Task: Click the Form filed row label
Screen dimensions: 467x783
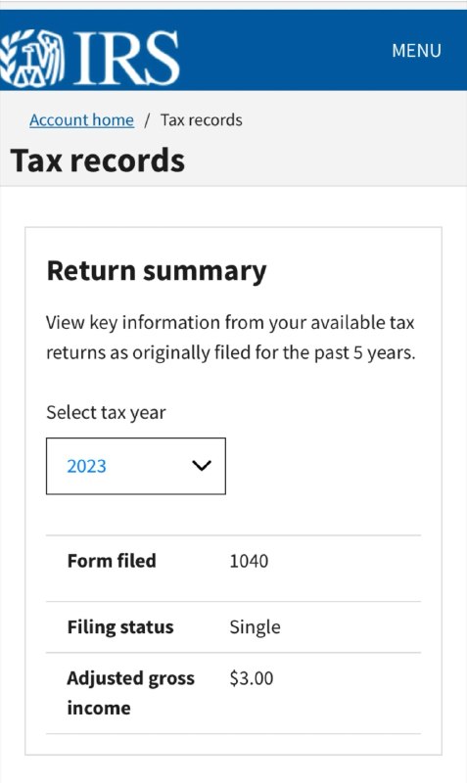Action: pyautogui.click(x=112, y=561)
